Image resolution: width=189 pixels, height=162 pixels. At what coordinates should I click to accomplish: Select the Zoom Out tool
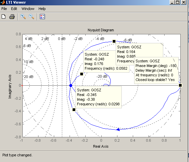31,17
